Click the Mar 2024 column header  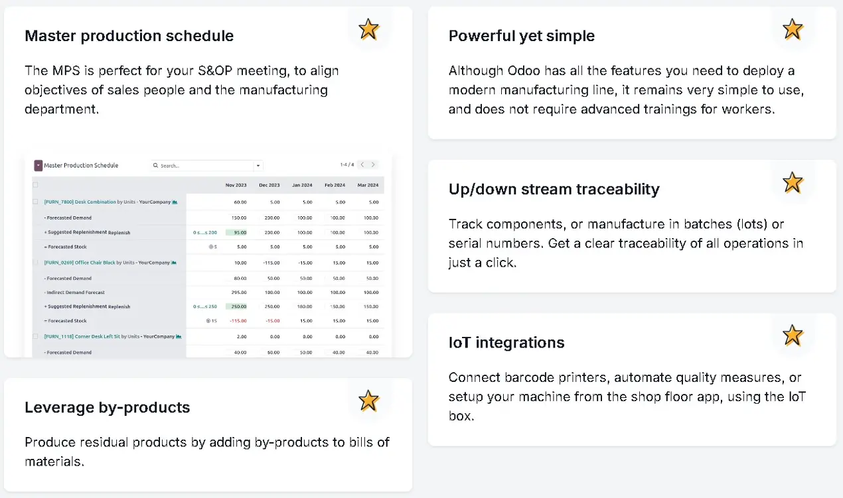368,185
